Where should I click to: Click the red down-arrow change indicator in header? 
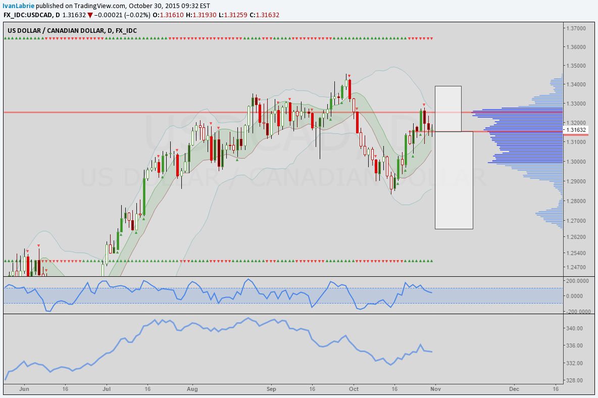tap(89, 15)
